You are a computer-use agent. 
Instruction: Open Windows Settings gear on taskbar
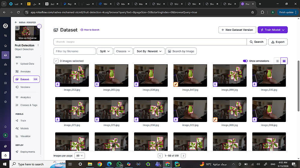(x=80, y=164)
